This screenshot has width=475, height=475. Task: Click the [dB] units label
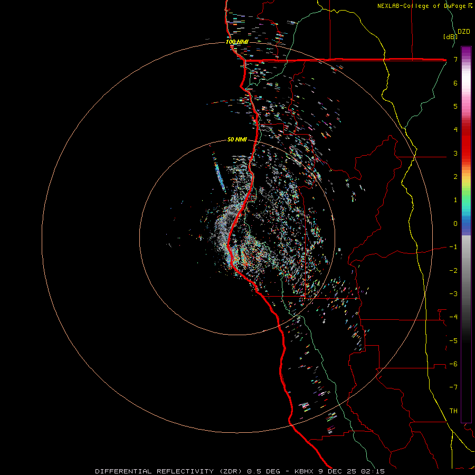[x=451, y=36]
